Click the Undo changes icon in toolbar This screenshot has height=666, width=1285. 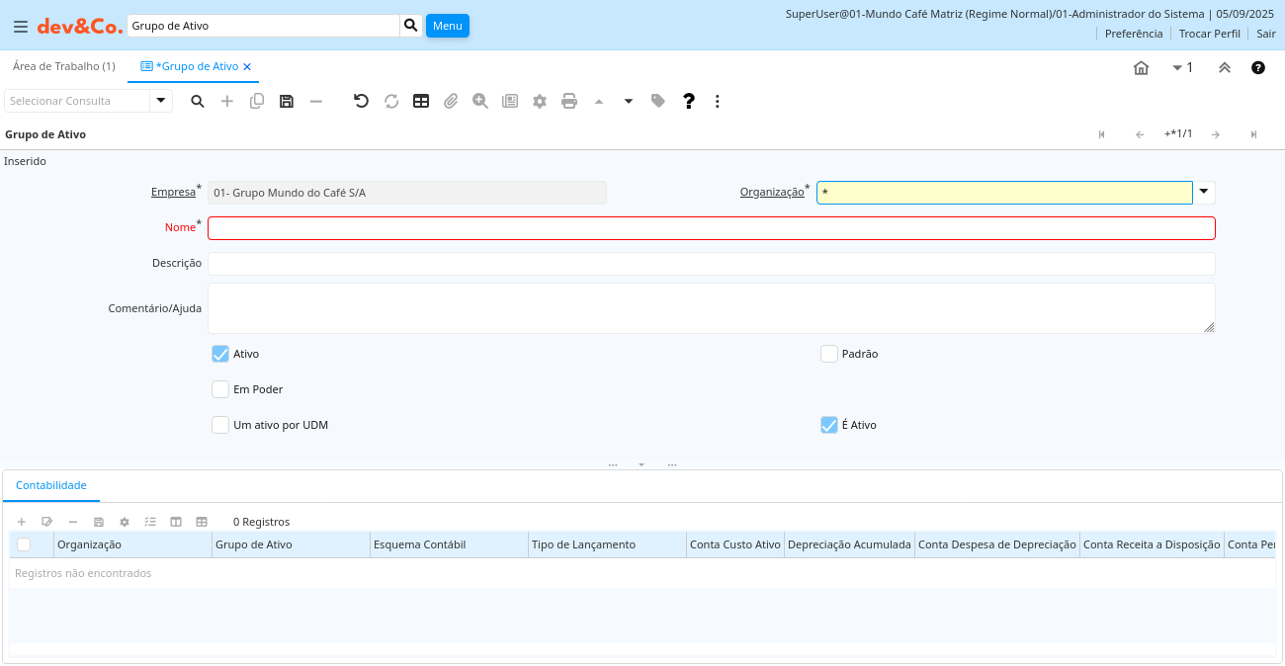(x=361, y=101)
